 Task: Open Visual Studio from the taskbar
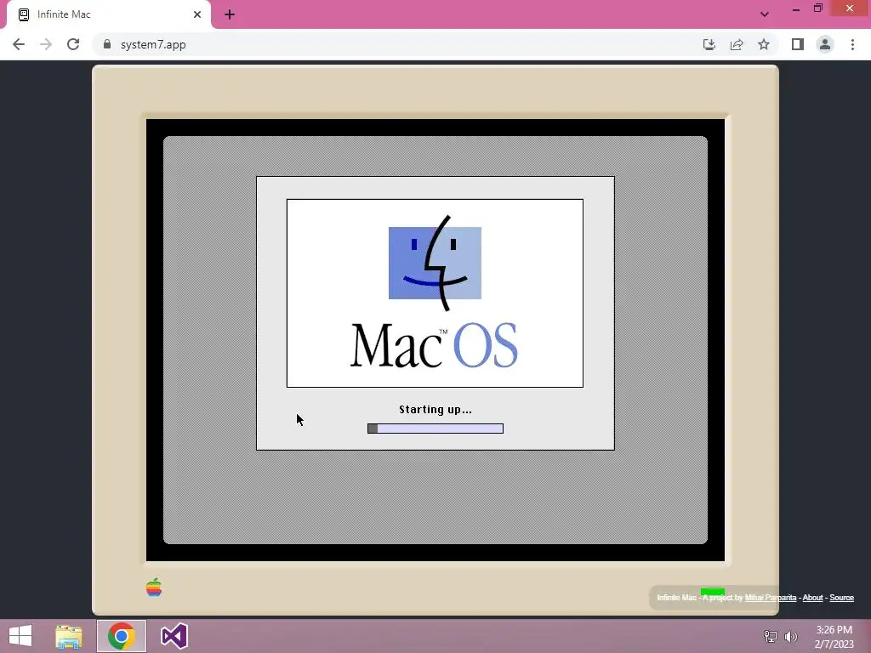(174, 636)
